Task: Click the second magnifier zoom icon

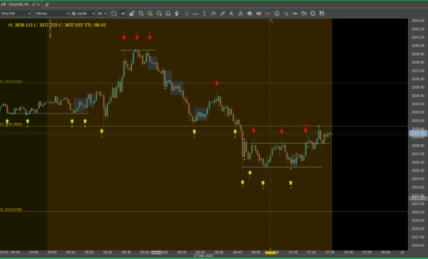Action: click(150, 14)
